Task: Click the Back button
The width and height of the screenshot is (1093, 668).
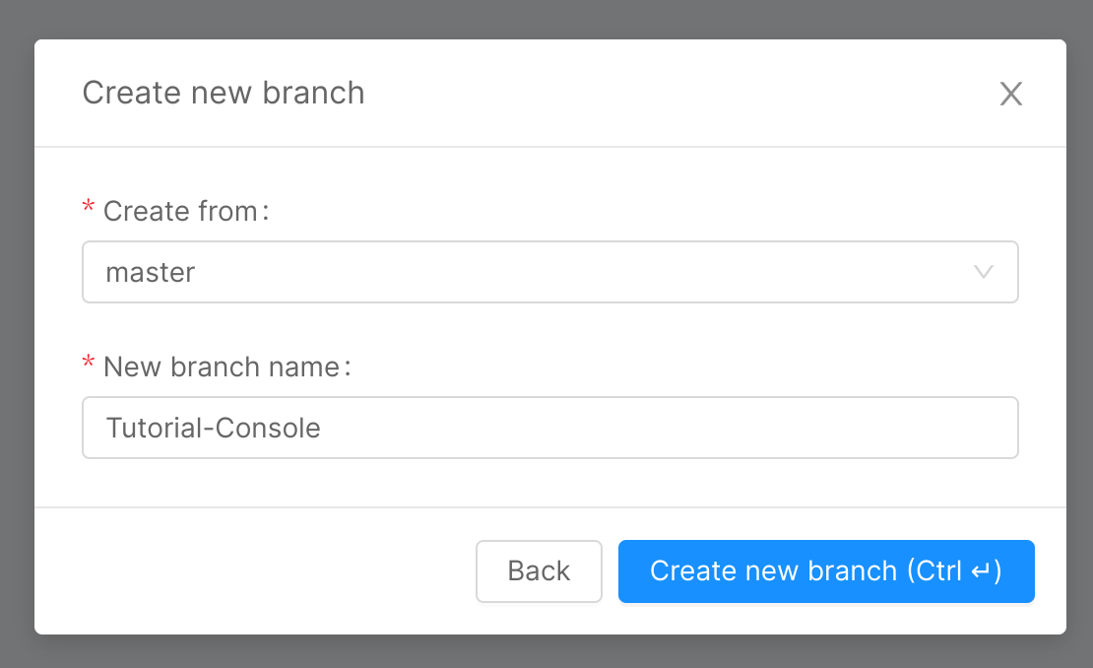Action: tap(539, 571)
